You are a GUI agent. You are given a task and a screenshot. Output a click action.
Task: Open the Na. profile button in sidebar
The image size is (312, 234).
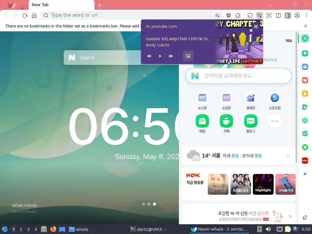(289, 41)
